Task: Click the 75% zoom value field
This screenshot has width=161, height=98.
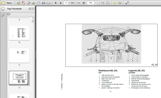Action: point(91,3)
